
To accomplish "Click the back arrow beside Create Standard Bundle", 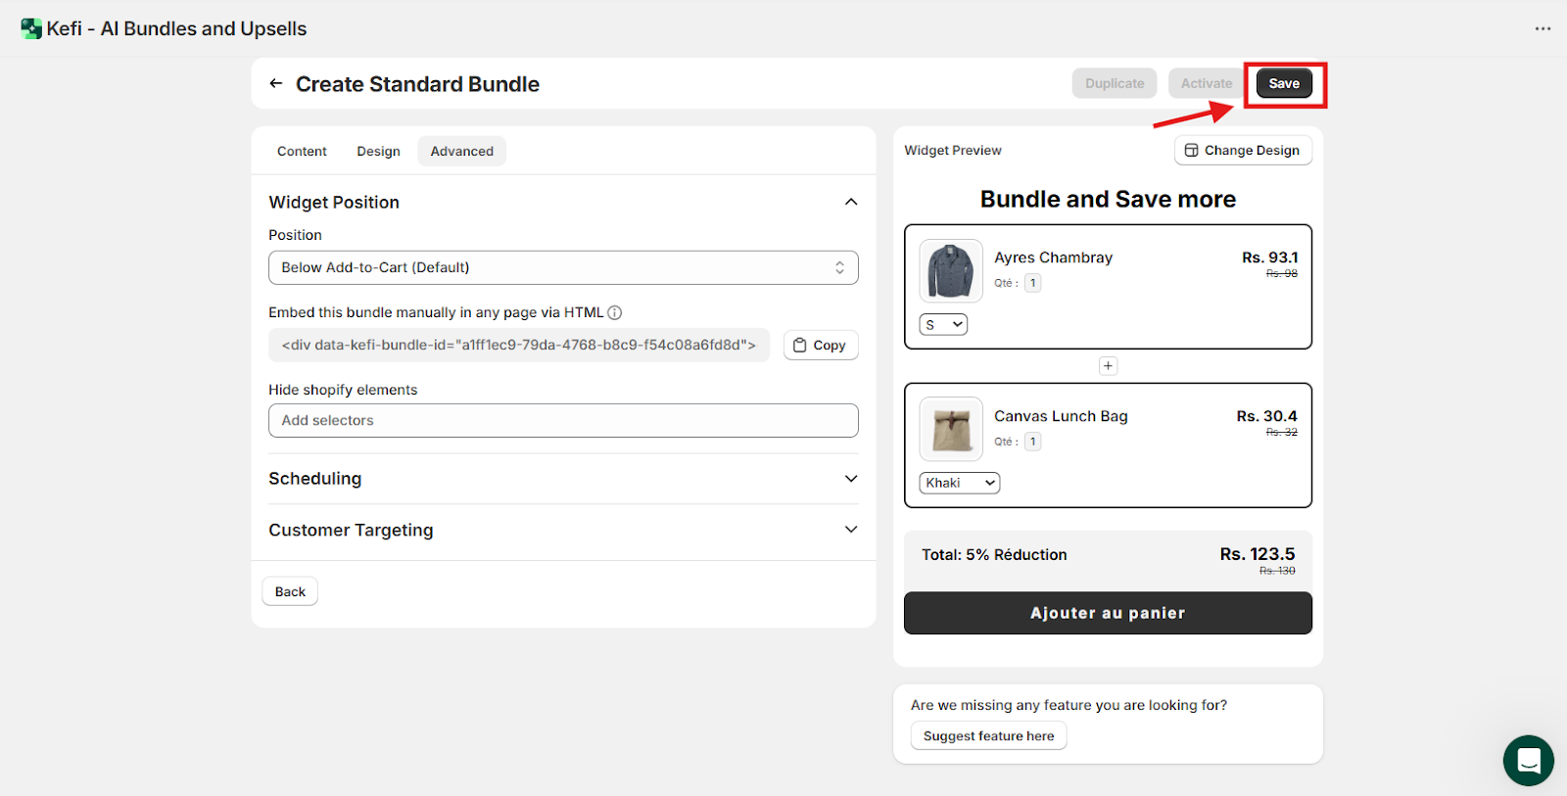I will [x=276, y=84].
